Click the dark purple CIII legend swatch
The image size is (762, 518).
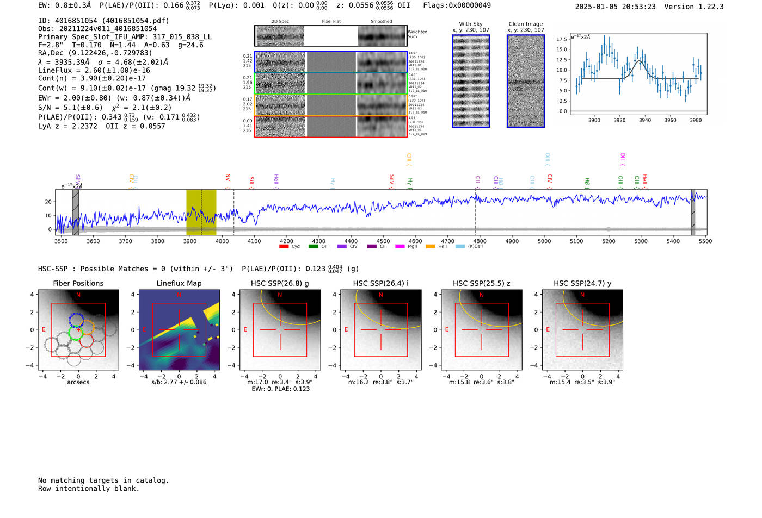coord(372,246)
